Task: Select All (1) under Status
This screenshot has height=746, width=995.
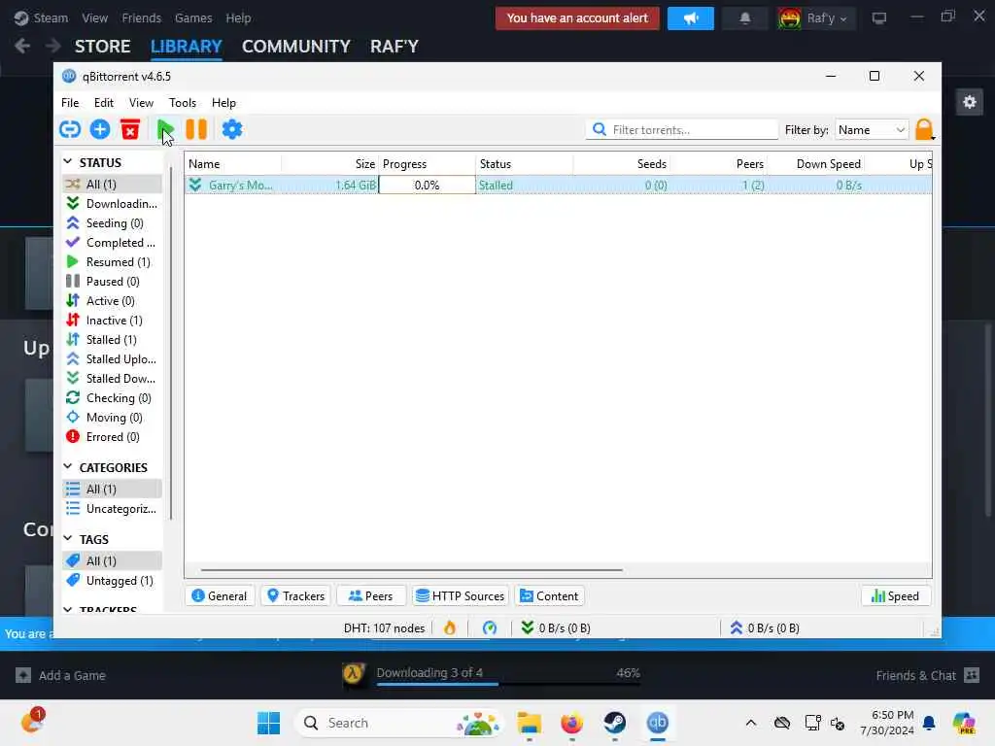Action: click(x=113, y=184)
